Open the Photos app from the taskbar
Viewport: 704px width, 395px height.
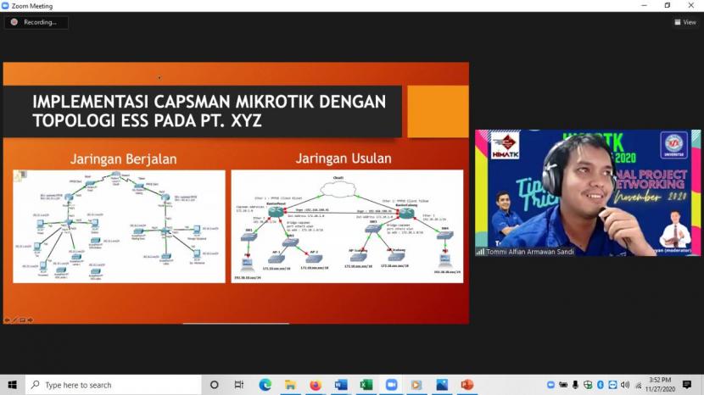(442, 385)
